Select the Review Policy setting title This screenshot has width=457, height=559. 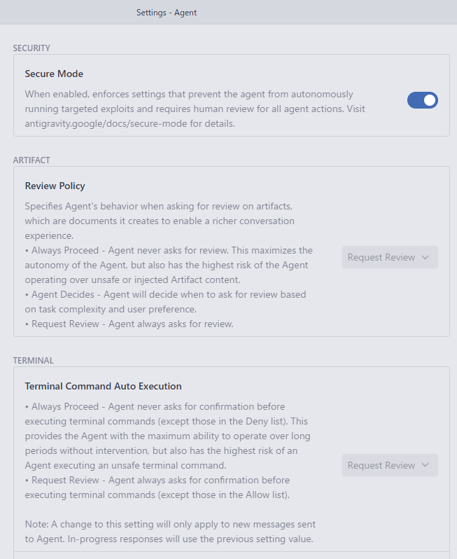55,186
